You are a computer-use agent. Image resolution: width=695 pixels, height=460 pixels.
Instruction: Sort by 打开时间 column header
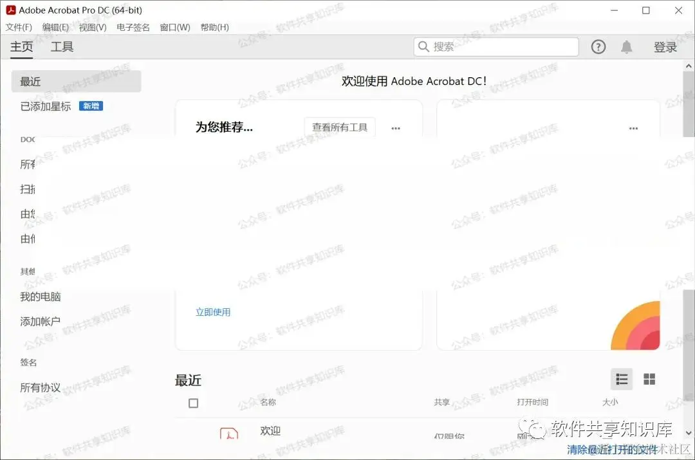[x=532, y=402]
